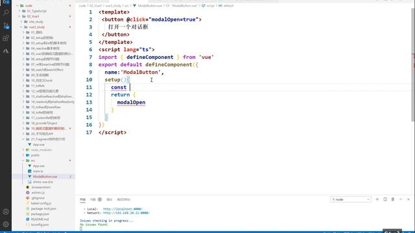Expand the 01_TypeScript folder
415x233 pixels.
coord(19,11)
